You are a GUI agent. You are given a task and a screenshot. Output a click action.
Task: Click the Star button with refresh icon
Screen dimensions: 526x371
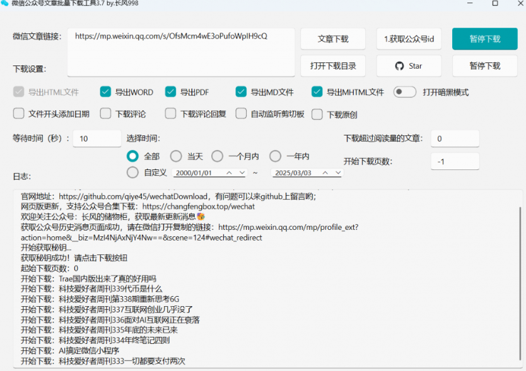point(409,66)
